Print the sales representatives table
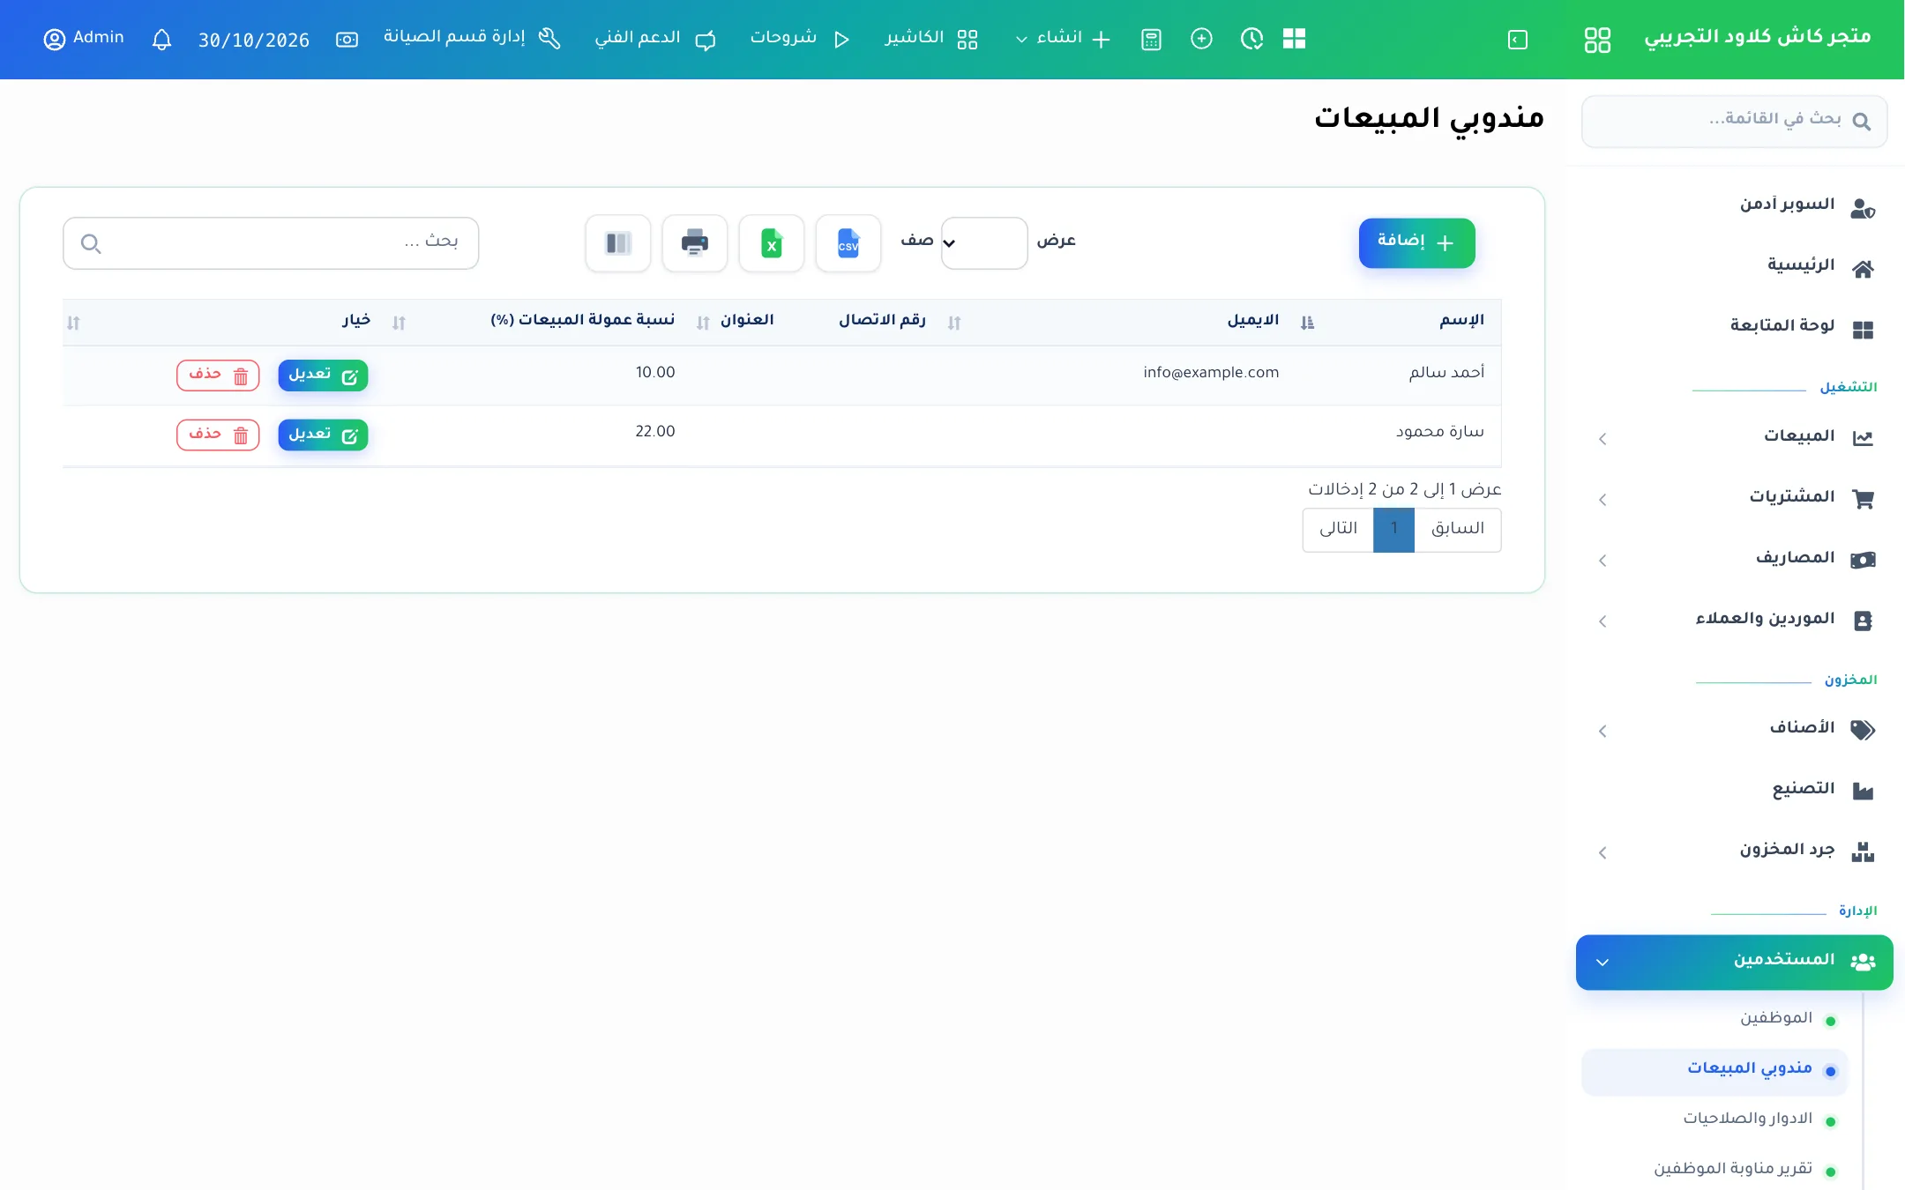 [x=694, y=243]
